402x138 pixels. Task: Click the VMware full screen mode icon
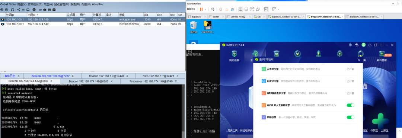[252, 9]
